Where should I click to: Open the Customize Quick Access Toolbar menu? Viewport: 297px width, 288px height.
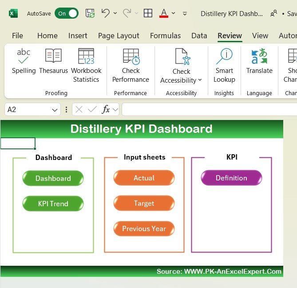pyautogui.click(x=185, y=13)
